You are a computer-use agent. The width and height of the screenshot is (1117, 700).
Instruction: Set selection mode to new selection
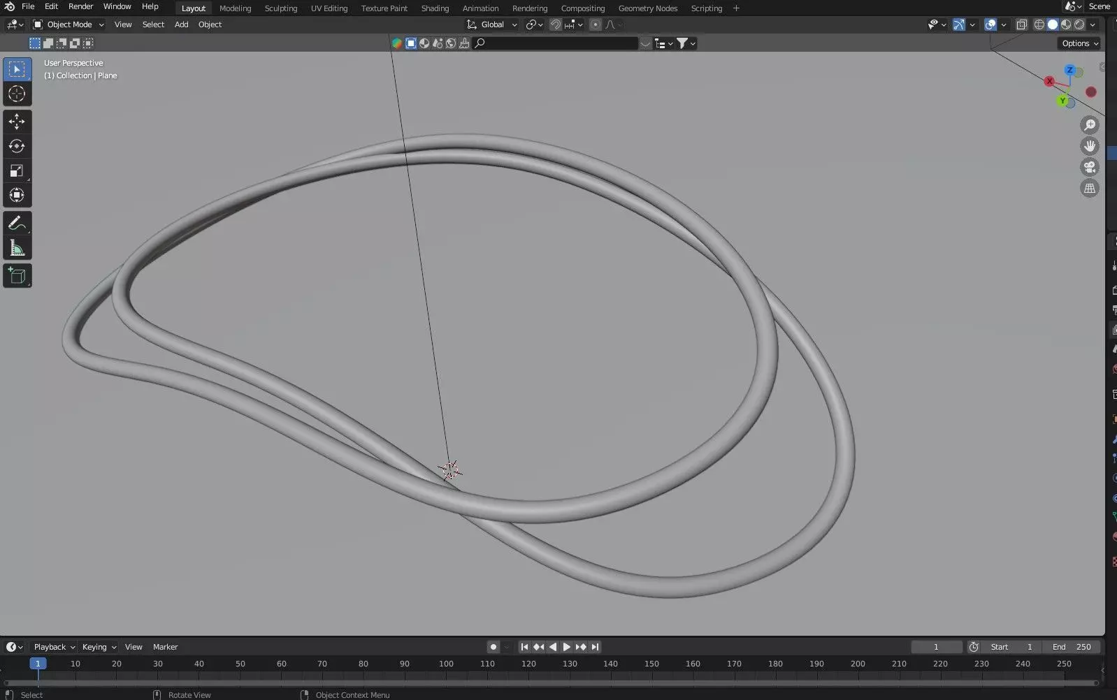[x=34, y=43]
